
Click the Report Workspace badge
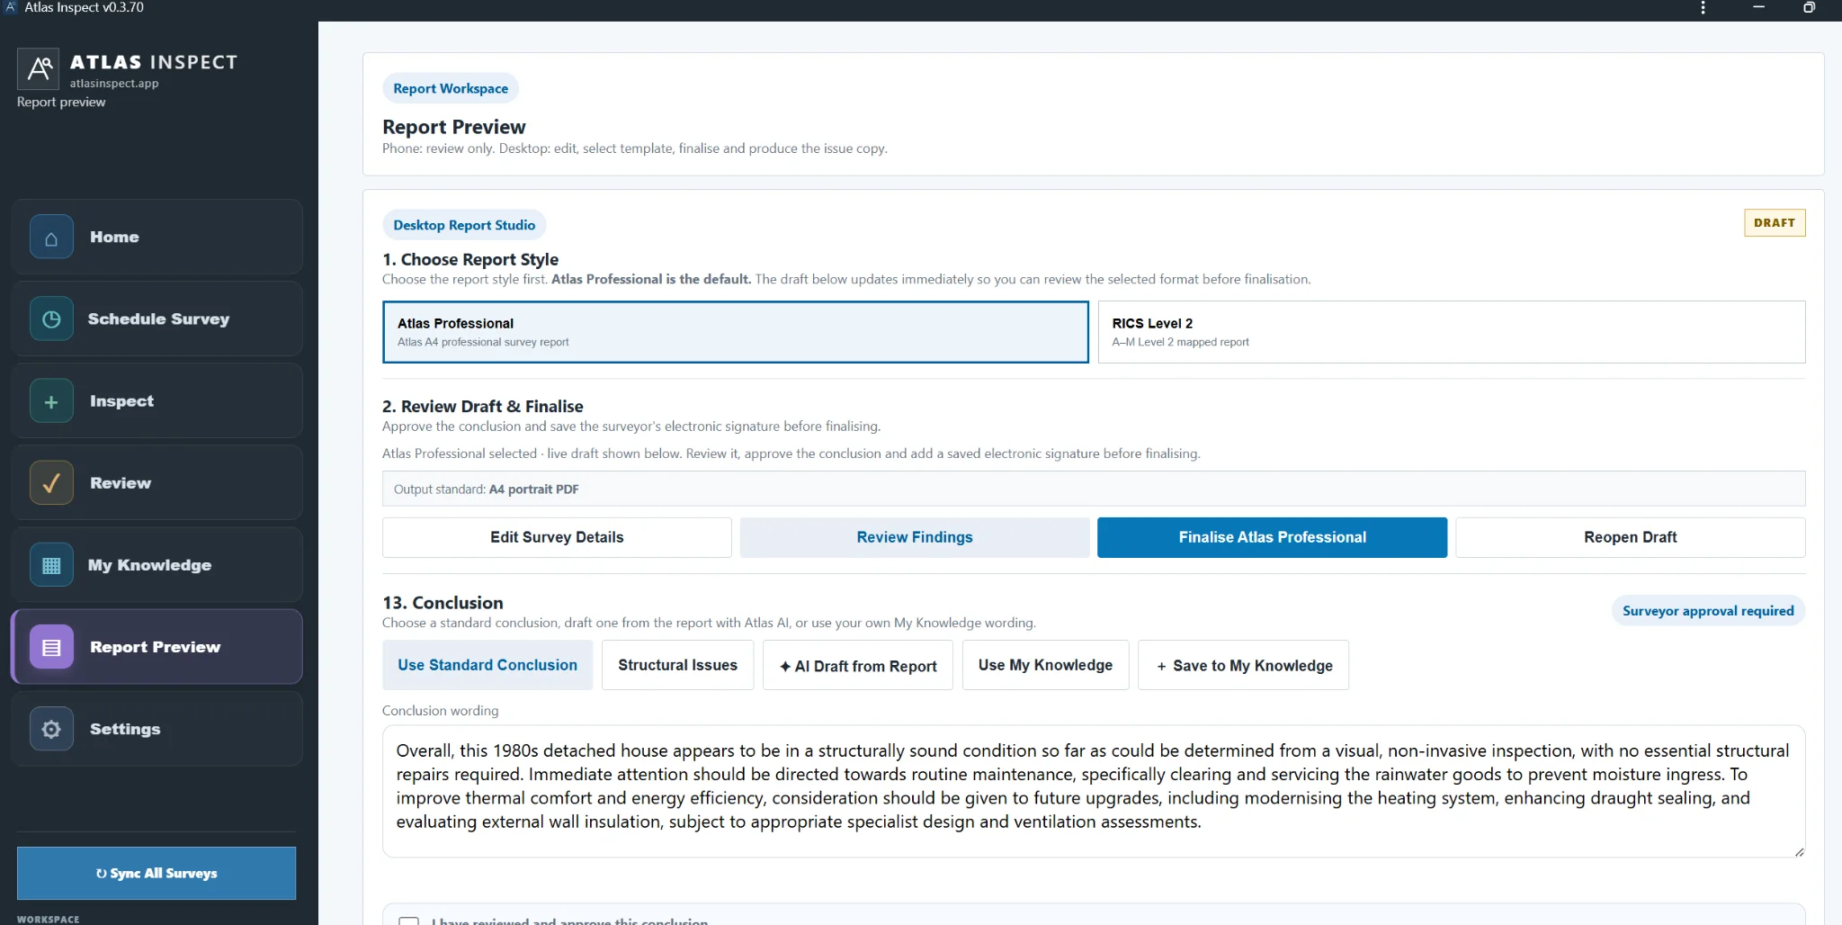451,88
